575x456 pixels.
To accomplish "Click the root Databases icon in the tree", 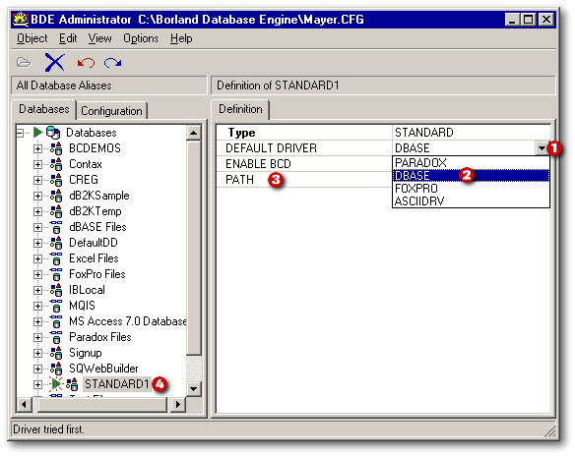I will pyautogui.click(x=53, y=133).
